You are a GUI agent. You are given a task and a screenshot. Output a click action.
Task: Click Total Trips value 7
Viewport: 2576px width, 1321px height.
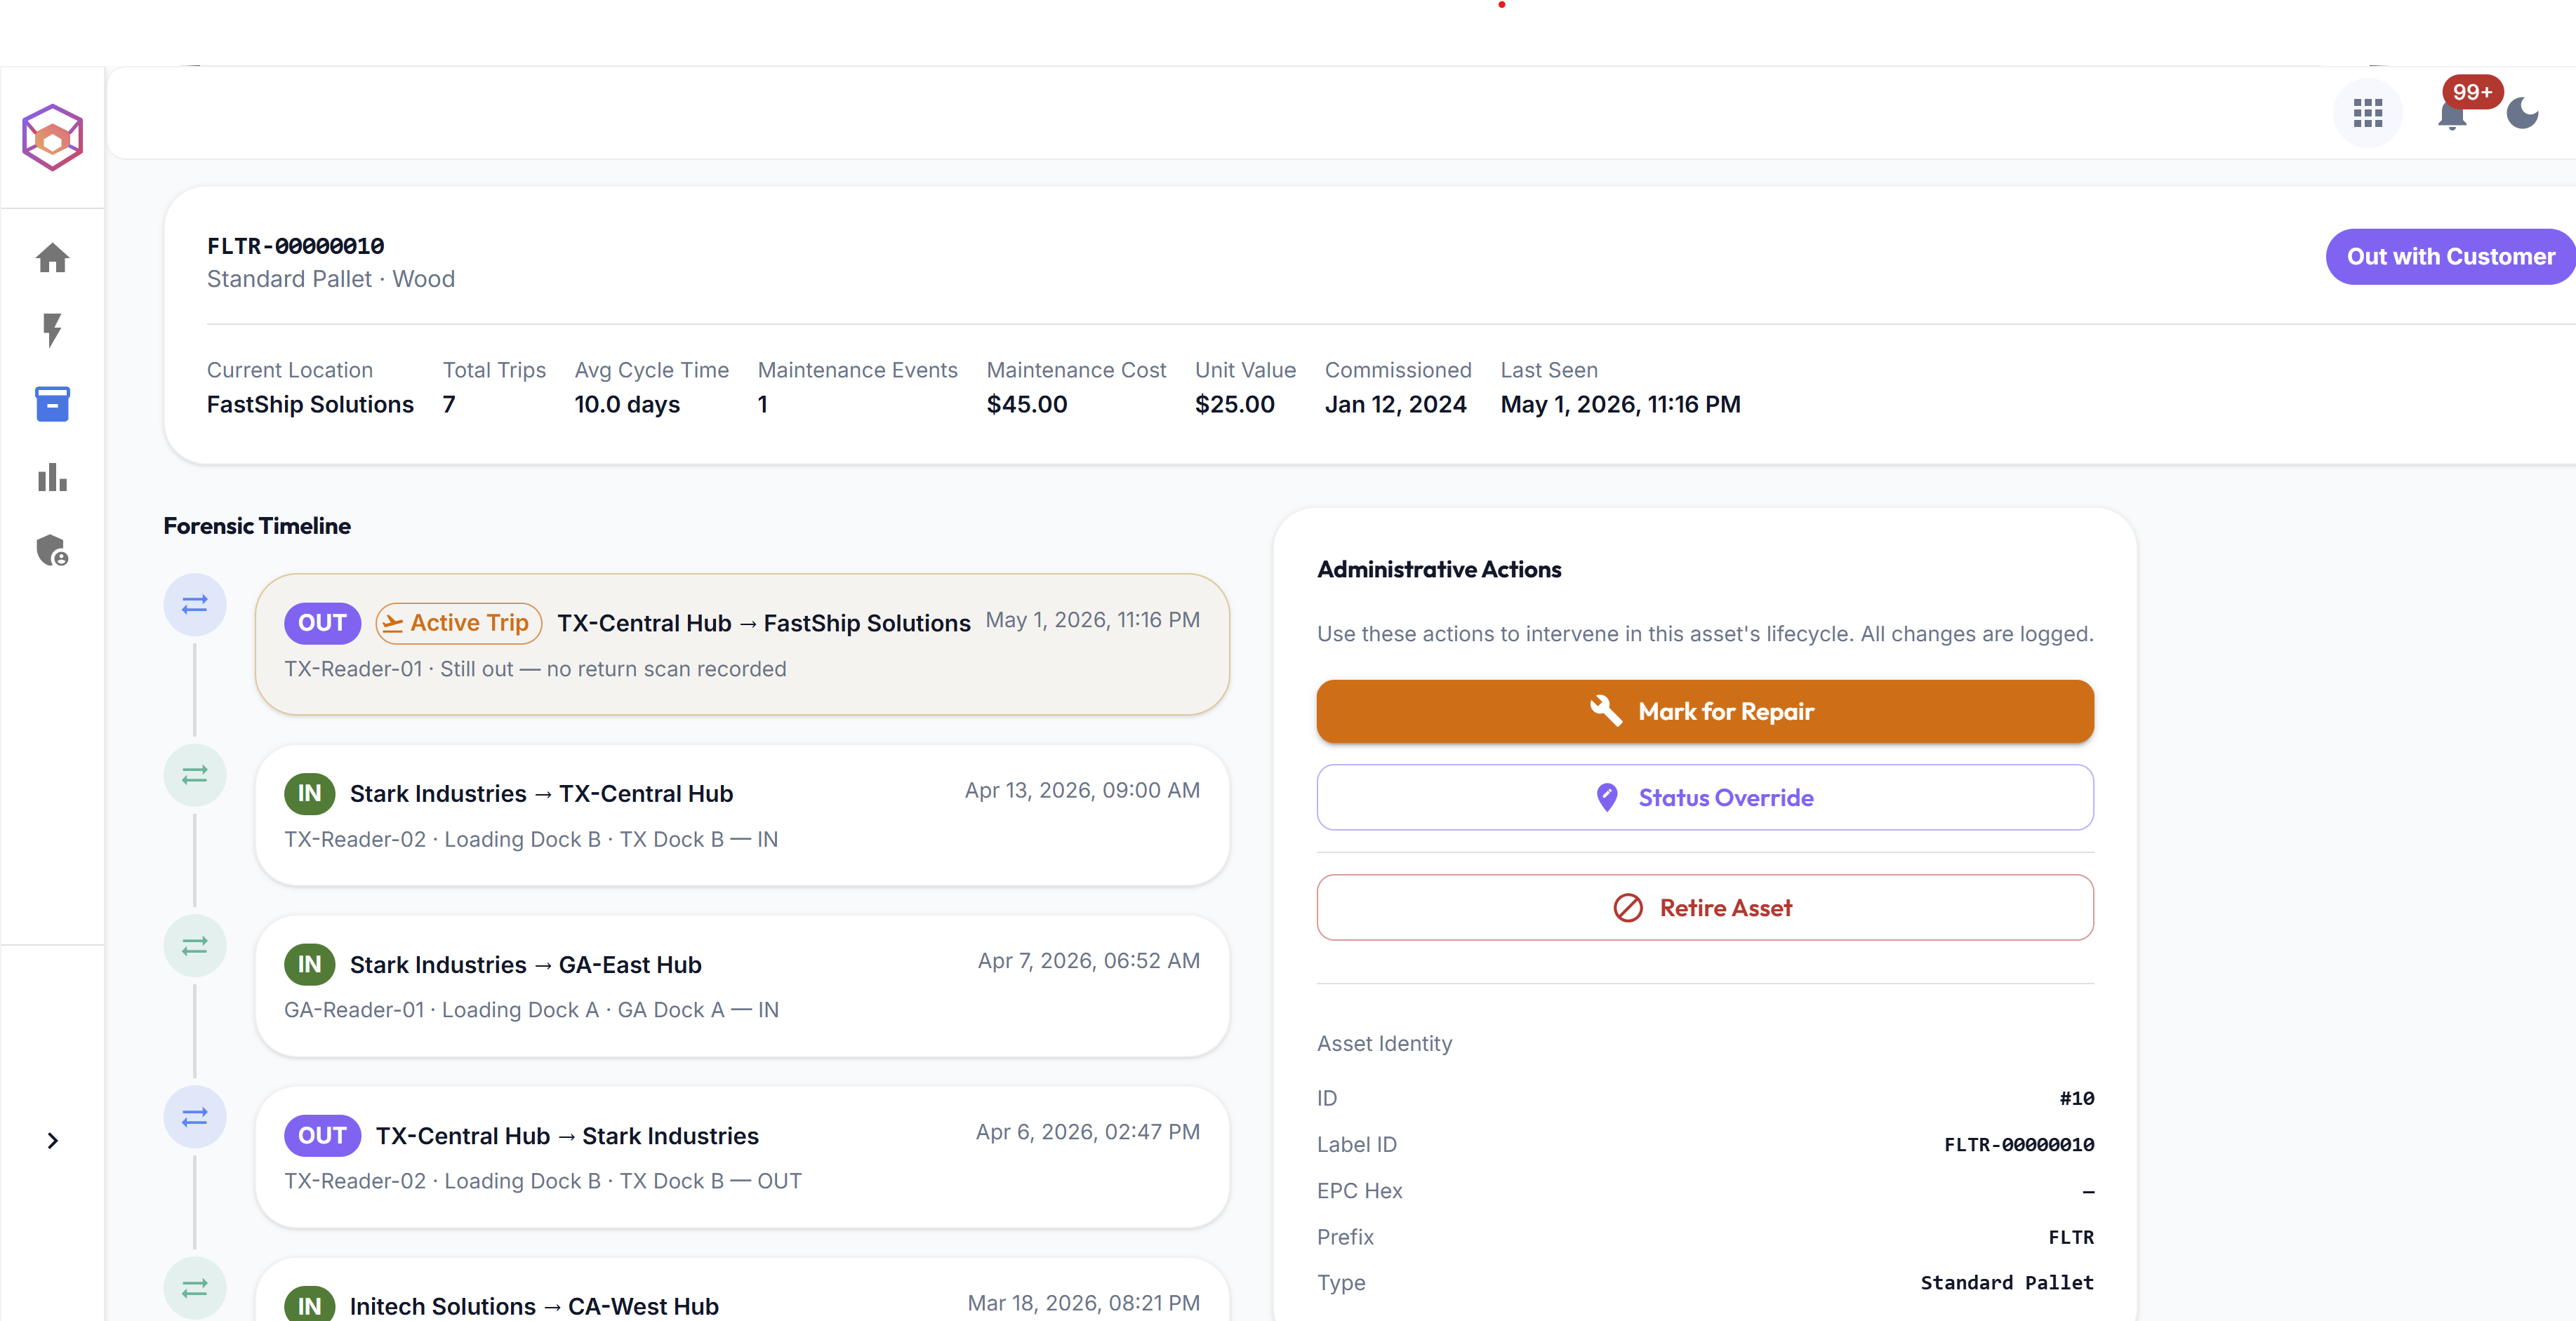[x=449, y=403]
